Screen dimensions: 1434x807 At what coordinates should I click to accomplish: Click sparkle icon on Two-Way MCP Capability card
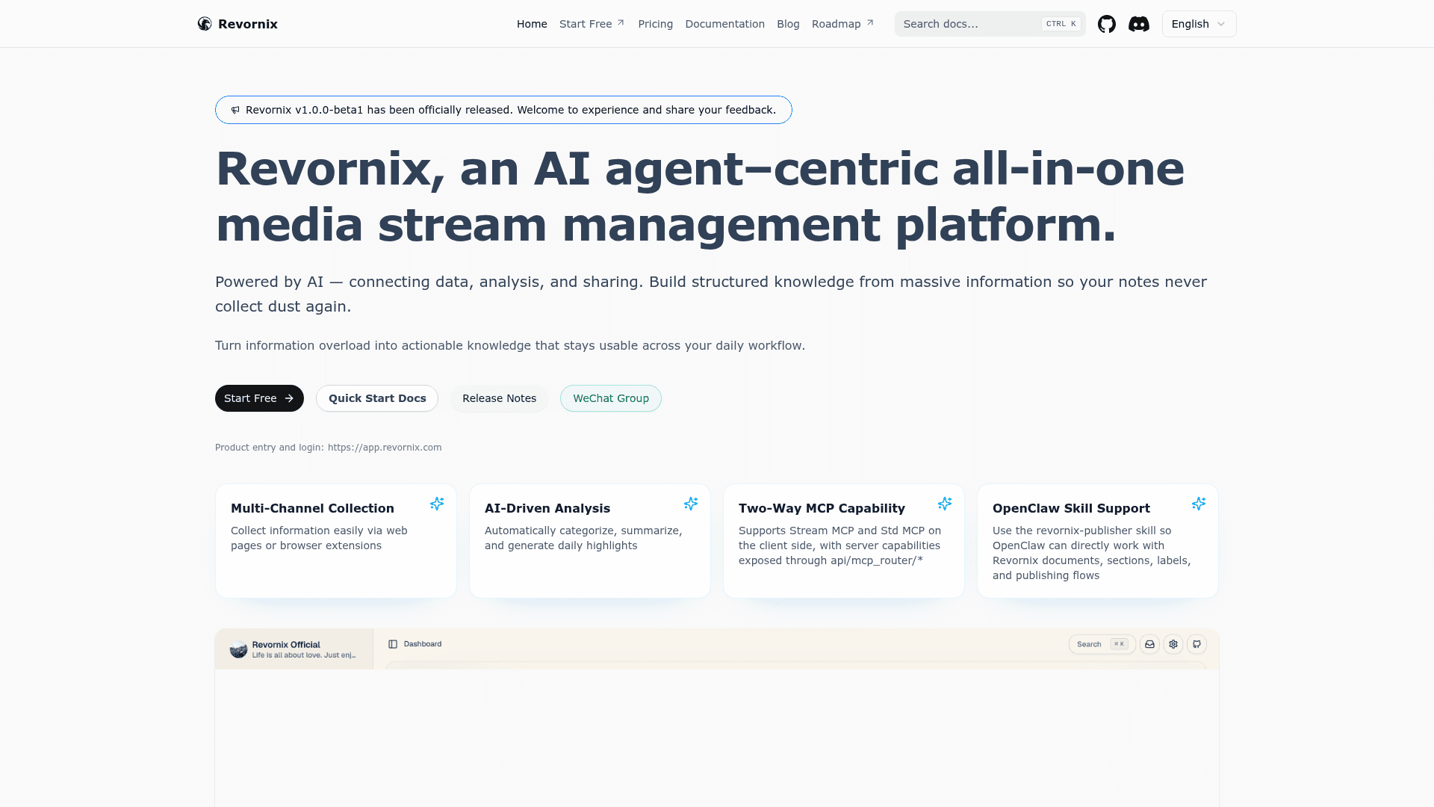pos(945,504)
